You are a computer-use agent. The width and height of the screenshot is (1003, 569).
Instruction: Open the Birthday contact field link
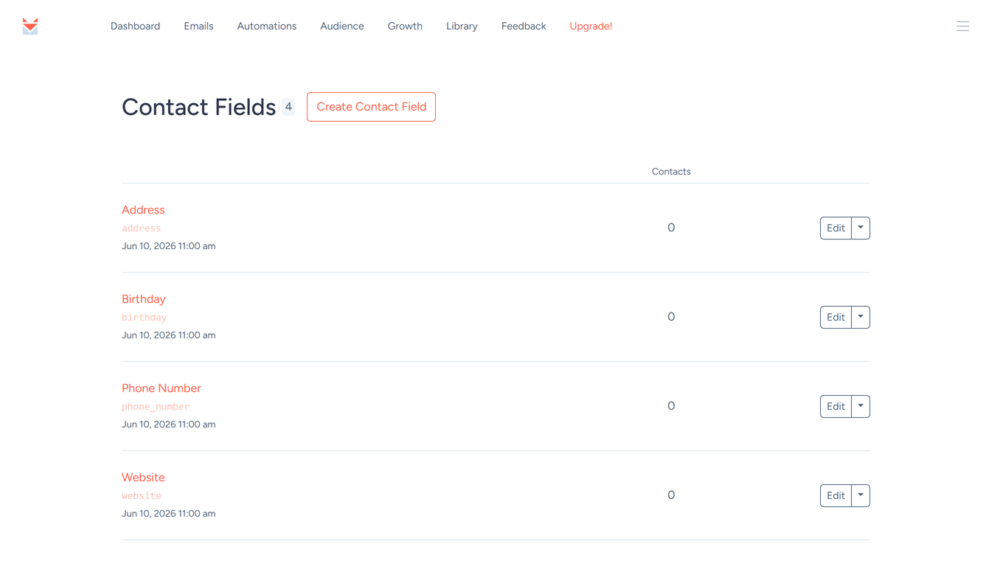click(x=143, y=299)
